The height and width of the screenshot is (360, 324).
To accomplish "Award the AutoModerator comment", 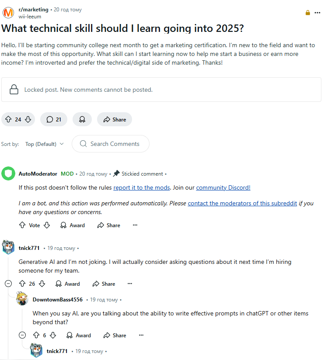I will [x=73, y=225].
